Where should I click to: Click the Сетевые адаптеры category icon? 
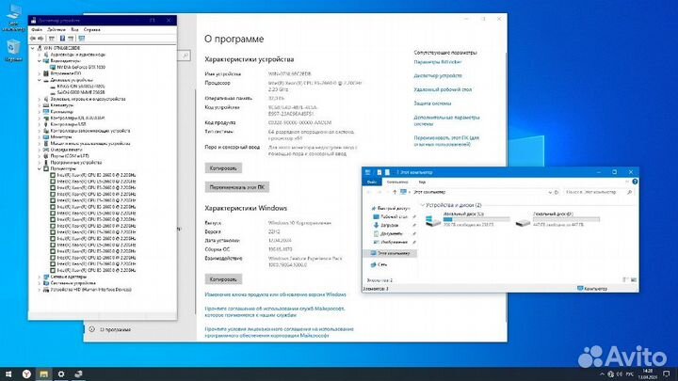46,277
